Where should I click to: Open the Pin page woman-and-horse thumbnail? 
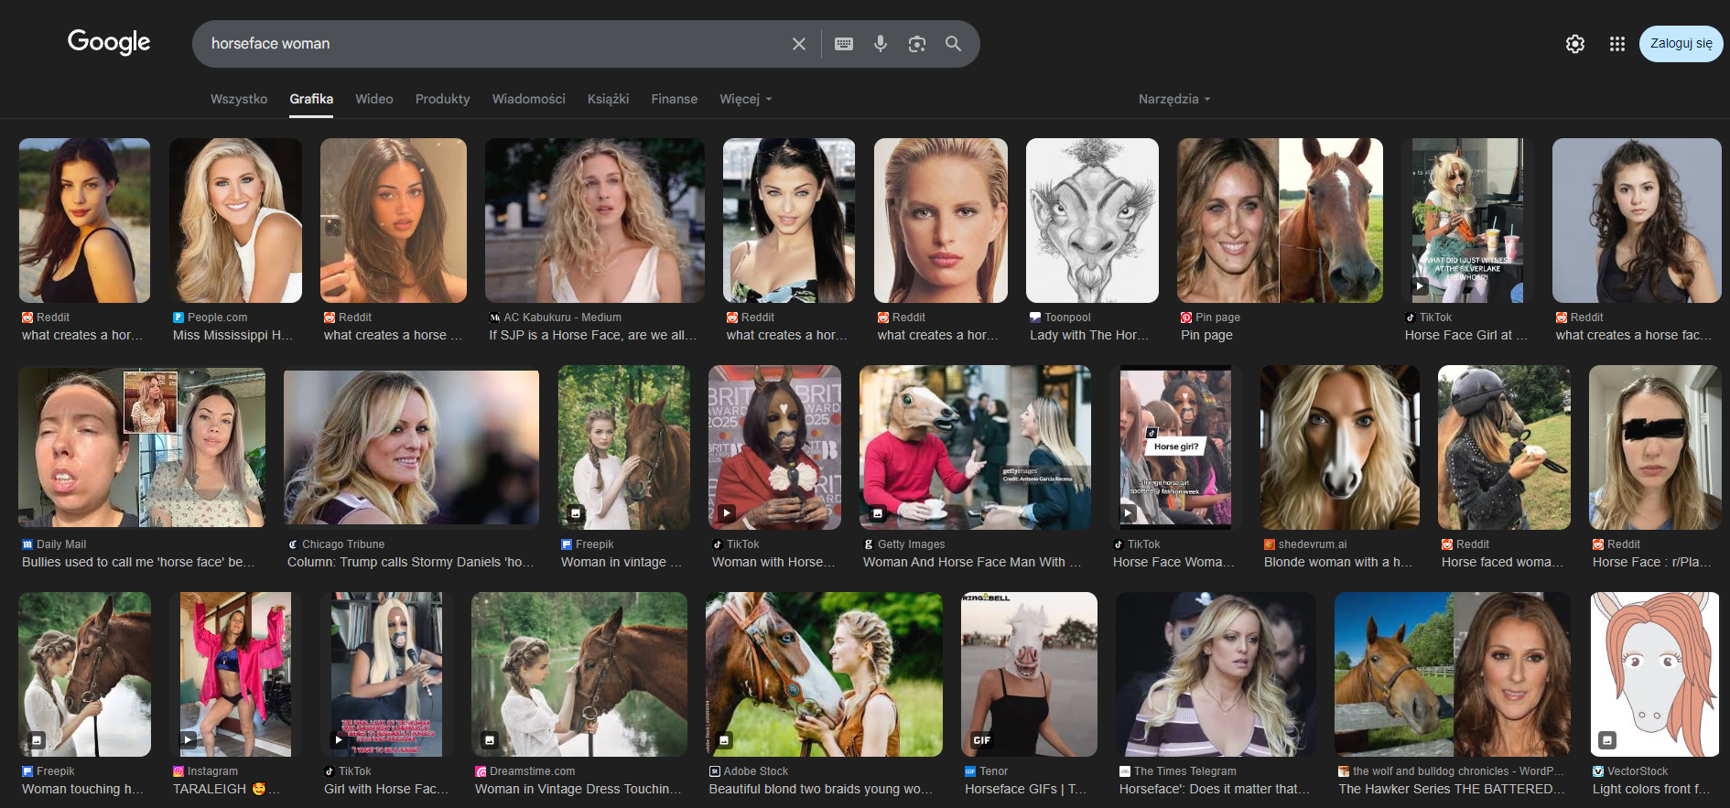pyautogui.click(x=1280, y=221)
